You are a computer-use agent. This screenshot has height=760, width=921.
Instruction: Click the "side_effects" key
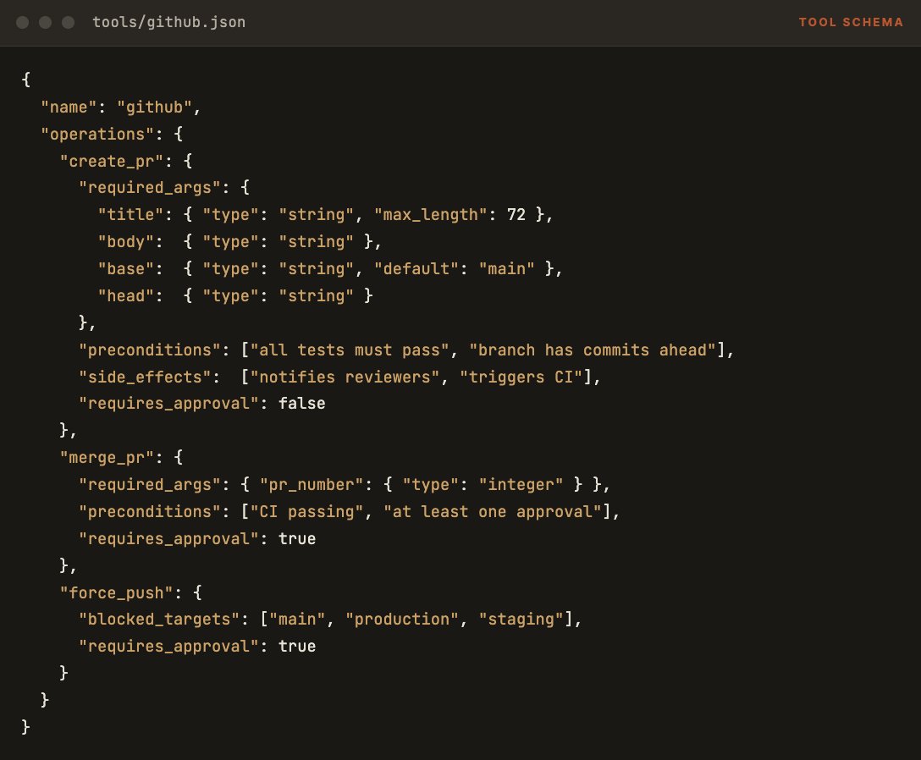145,377
